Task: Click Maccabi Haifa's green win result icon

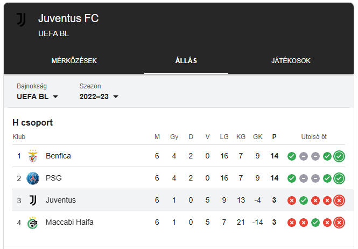Action: pyautogui.click(x=315, y=223)
